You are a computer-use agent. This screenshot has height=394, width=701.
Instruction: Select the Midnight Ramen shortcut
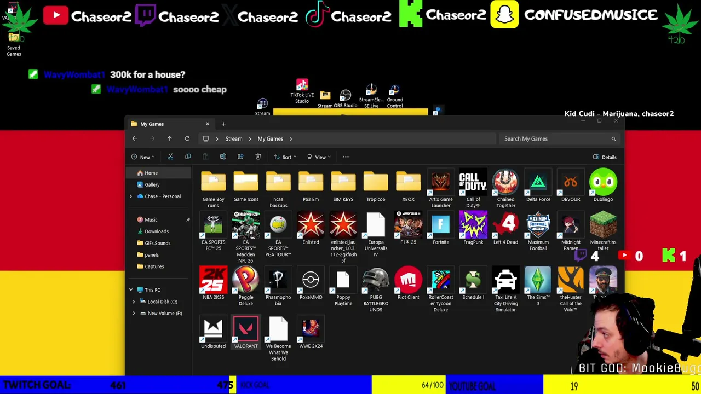point(571,232)
